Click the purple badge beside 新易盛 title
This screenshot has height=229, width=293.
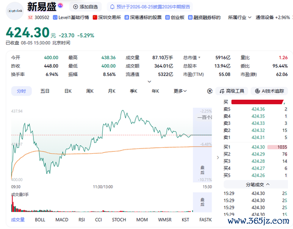(60, 6)
